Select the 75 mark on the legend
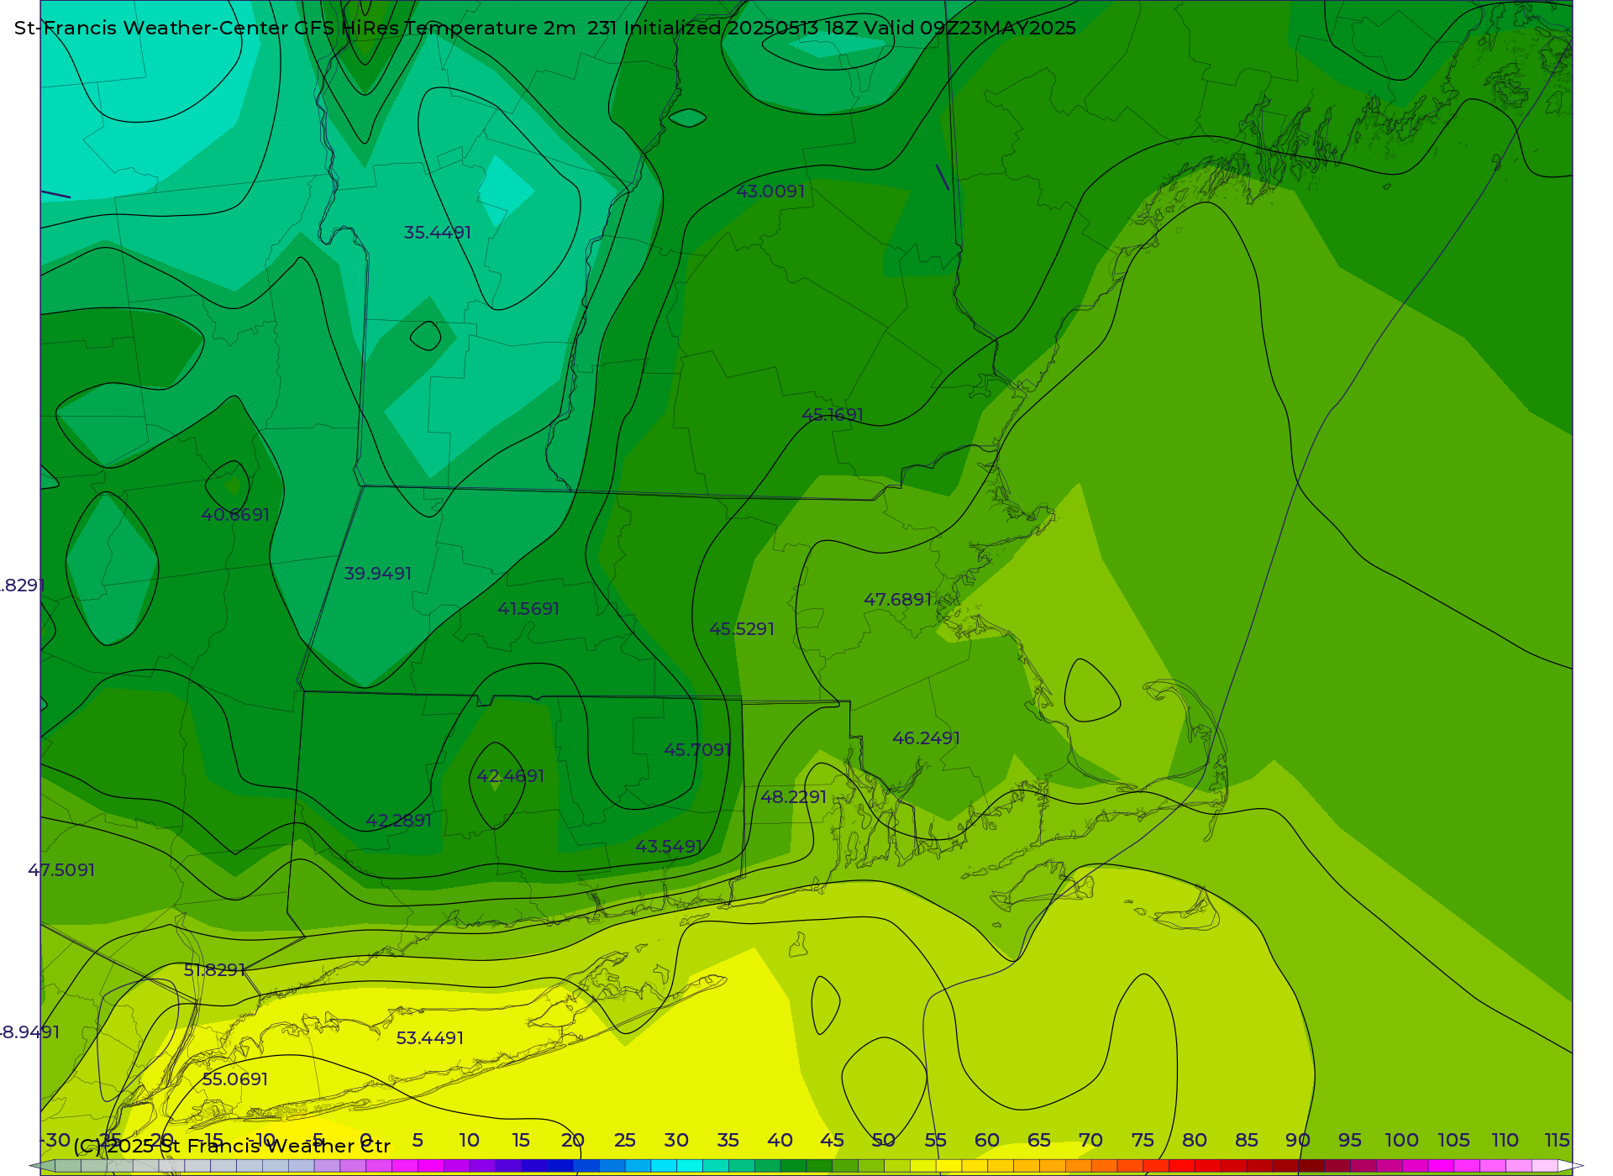Screen dimensions: 1613x1176 click(x=1143, y=1140)
